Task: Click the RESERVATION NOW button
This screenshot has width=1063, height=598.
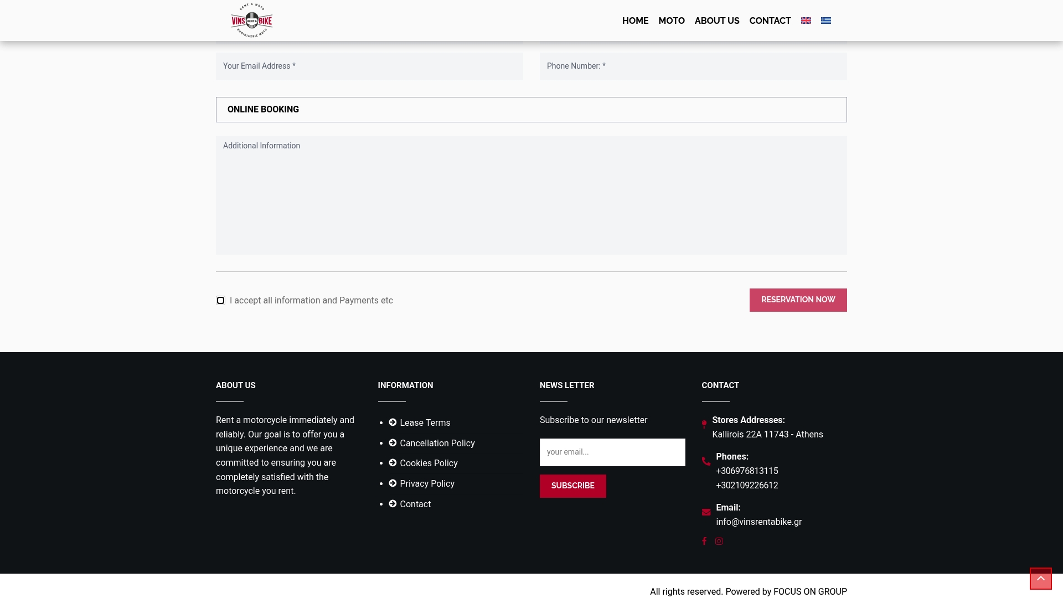Action: [798, 300]
